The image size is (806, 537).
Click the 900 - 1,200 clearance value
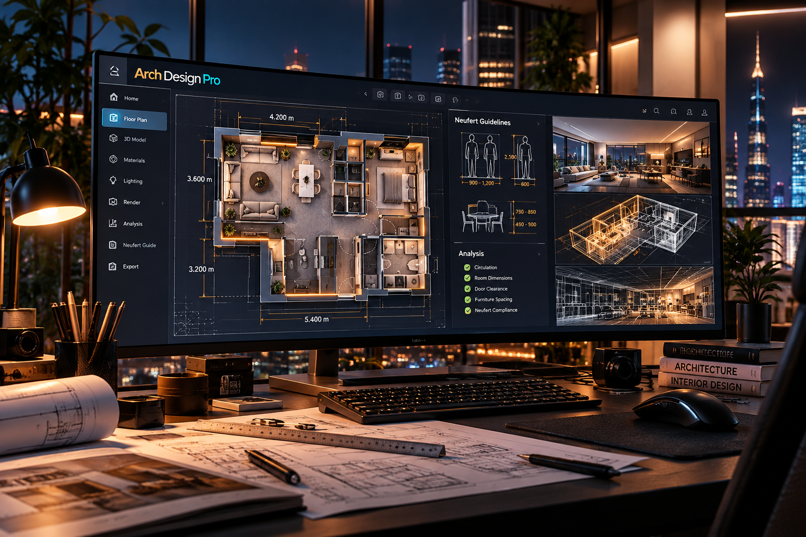click(481, 183)
